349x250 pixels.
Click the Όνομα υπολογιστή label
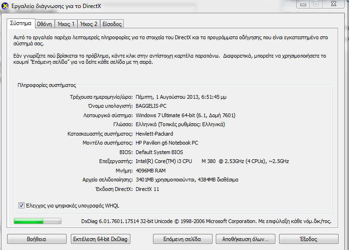(111, 106)
